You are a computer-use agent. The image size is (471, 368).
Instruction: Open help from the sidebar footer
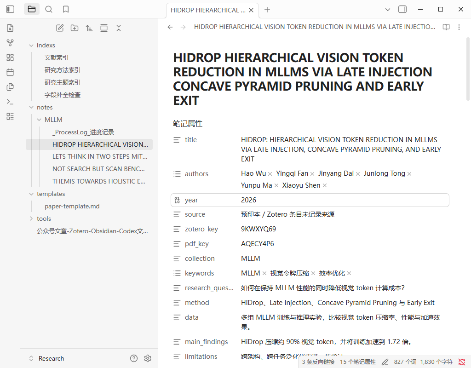pos(134,358)
